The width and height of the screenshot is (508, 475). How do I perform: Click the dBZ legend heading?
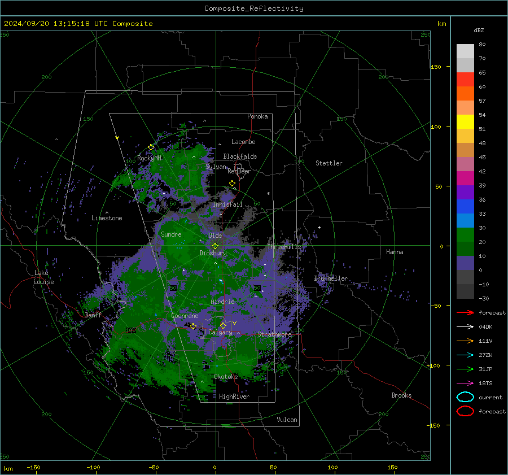click(479, 30)
